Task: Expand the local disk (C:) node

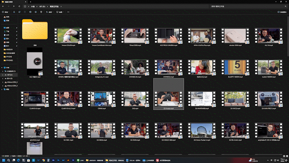Action: [x=3, y=71]
